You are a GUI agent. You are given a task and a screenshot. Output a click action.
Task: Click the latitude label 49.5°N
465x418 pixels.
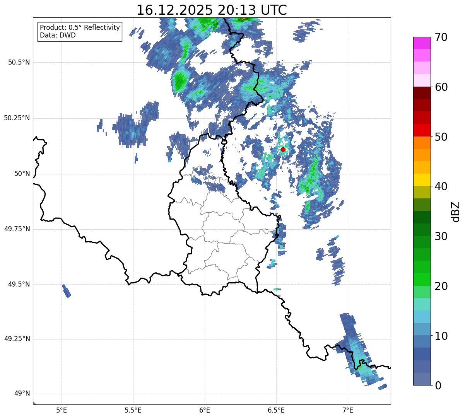pyautogui.click(x=19, y=284)
